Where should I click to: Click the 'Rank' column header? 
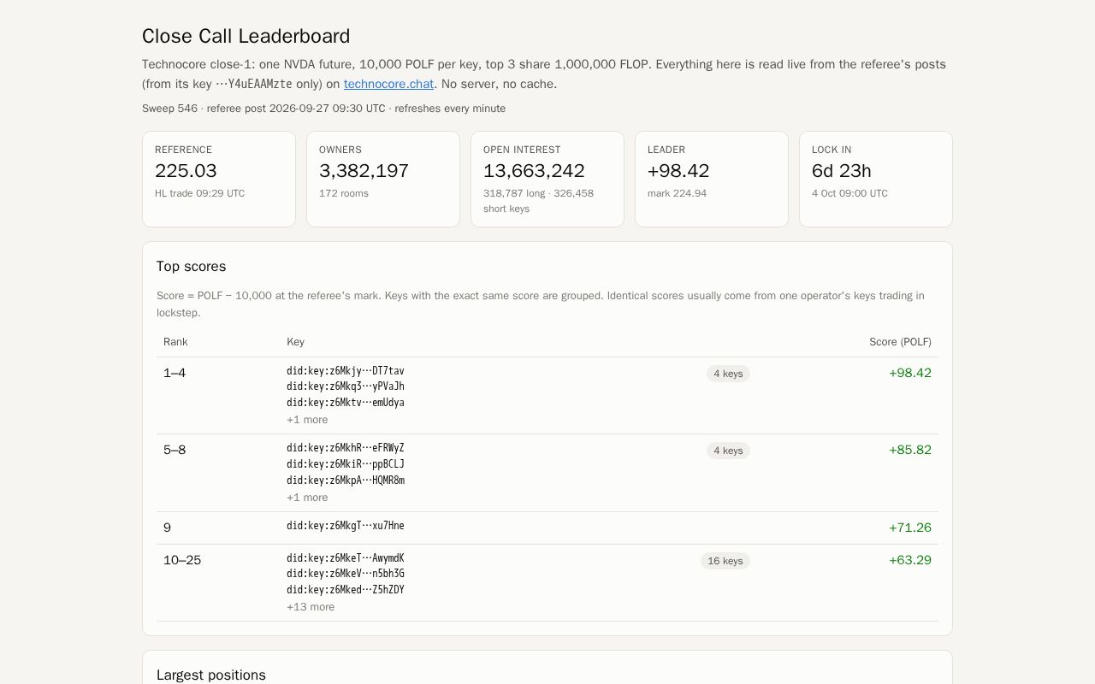pyautogui.click(x=175, y=342)
